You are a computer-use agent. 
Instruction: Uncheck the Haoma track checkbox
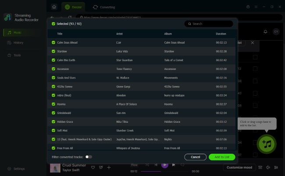click(53, 104)
